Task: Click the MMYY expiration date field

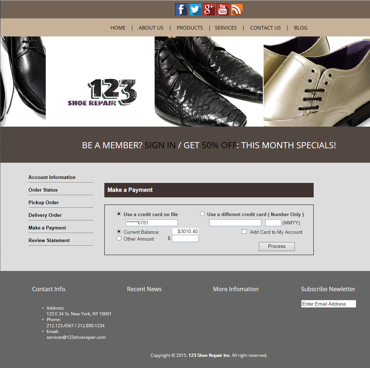Action: click(273, 223)
